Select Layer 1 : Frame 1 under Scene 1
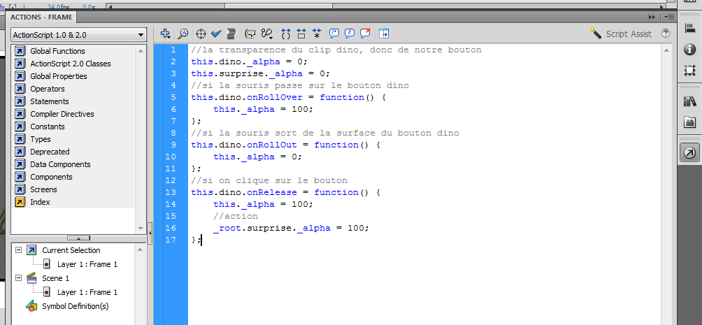 click(x=87, y=292)
